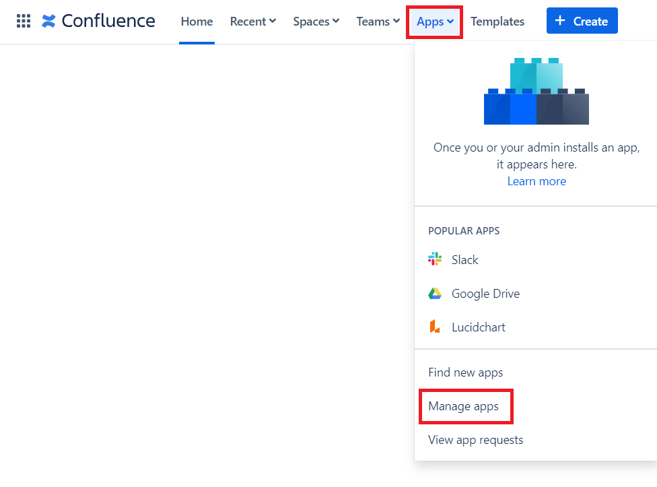The height and width of the screenshot is (487, 657).
Task: Click the Confluence logo icon
Action: click(x=48, y=22)
